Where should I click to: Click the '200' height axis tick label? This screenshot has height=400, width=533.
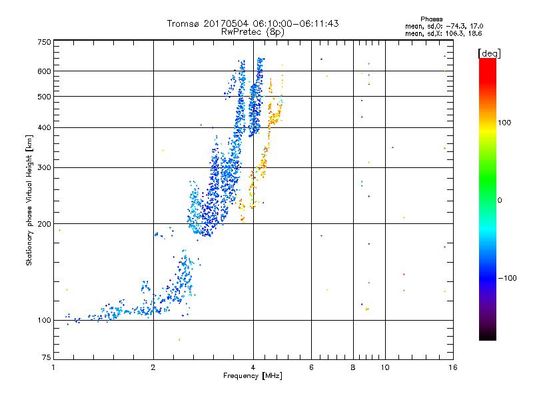coord(45,224)
